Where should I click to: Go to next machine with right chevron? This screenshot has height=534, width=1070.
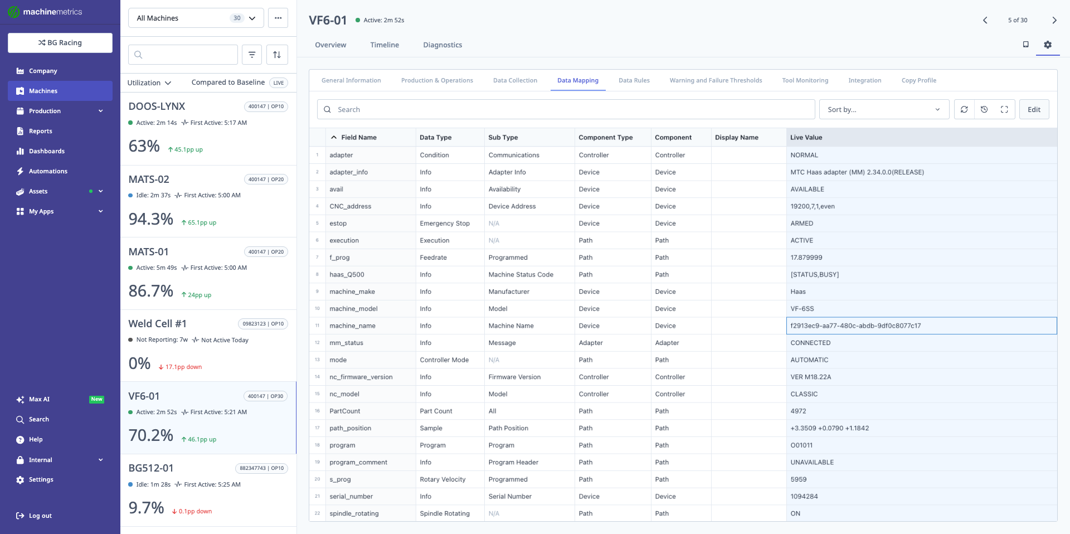(x=1054, y=20)
